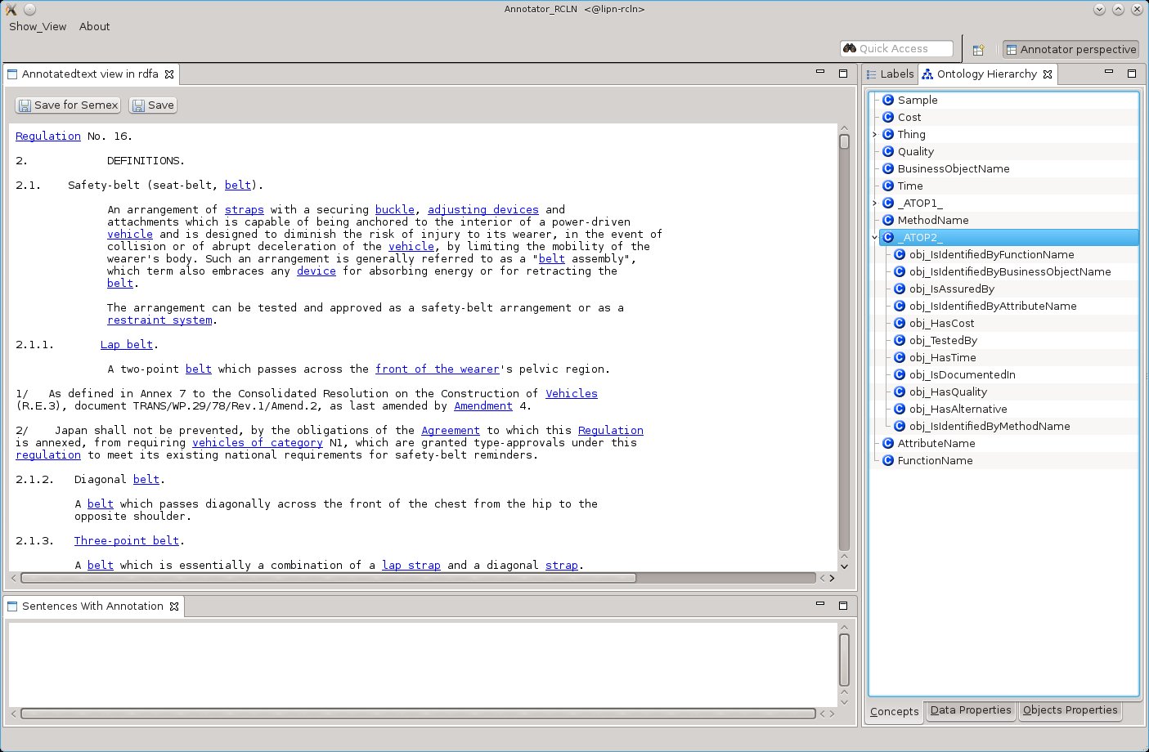This screenshot has width=1149, height=752.
Task: Close the Ontology Hierarchy tab
Action: point(1048,74)
